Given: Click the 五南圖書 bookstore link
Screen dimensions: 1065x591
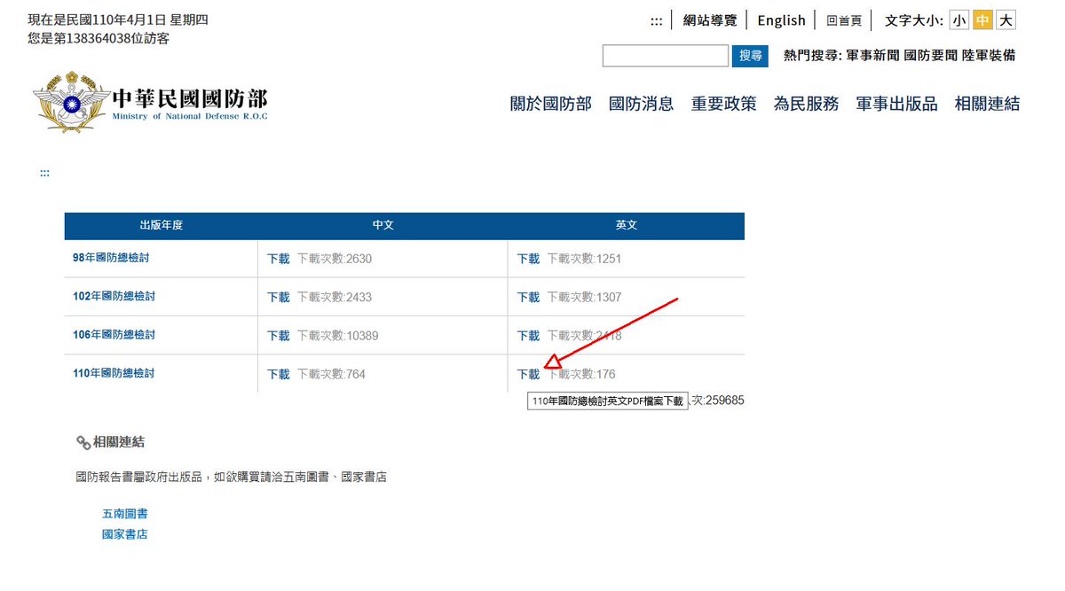Looking at the screenshot, I should [125, 513].
